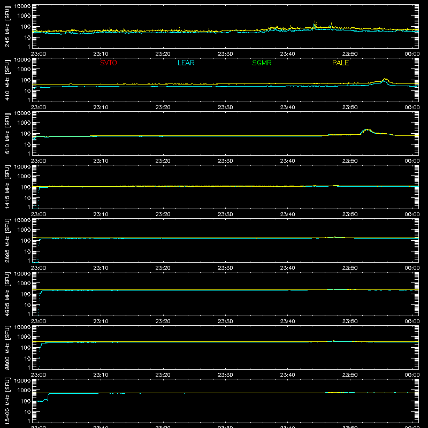
Task: Click the cyan LEAR station label
Action: click(186, 63)
